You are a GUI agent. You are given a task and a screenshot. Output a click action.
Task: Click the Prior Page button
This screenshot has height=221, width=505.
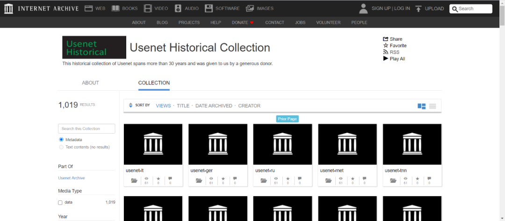[x=287, y=119]
